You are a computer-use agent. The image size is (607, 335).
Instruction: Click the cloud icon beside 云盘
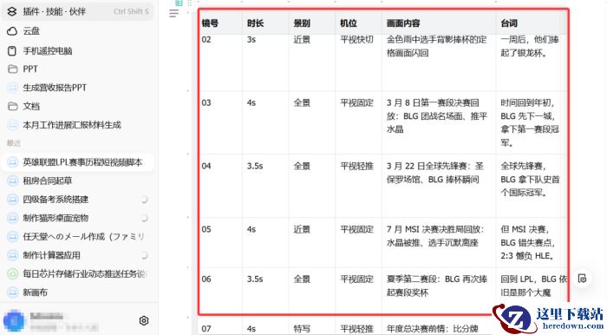point(12,31)
